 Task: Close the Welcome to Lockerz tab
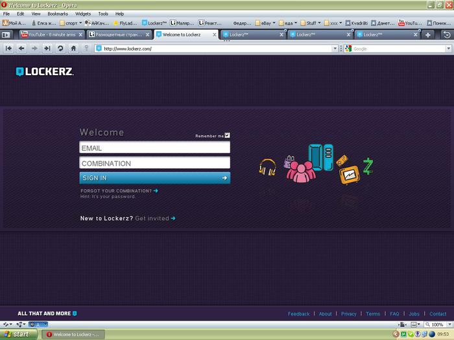click(x=215, y=35)
